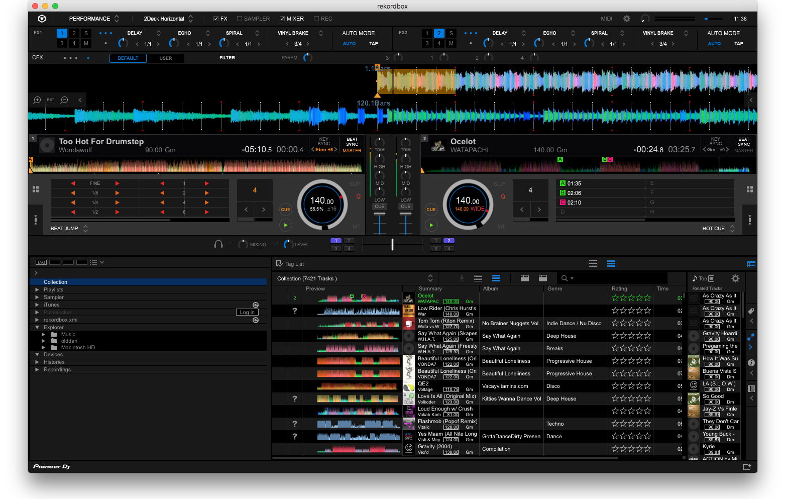Jump to hot cue A 01:35
The width and height of the screenshot is (785, 499).
pyautogui.click(x=600, y=183)
